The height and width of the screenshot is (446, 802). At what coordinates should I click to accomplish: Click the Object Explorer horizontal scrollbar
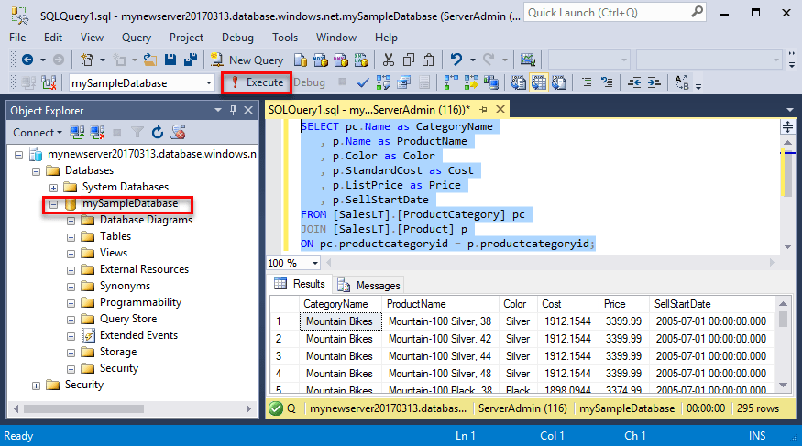click(84, 408)
